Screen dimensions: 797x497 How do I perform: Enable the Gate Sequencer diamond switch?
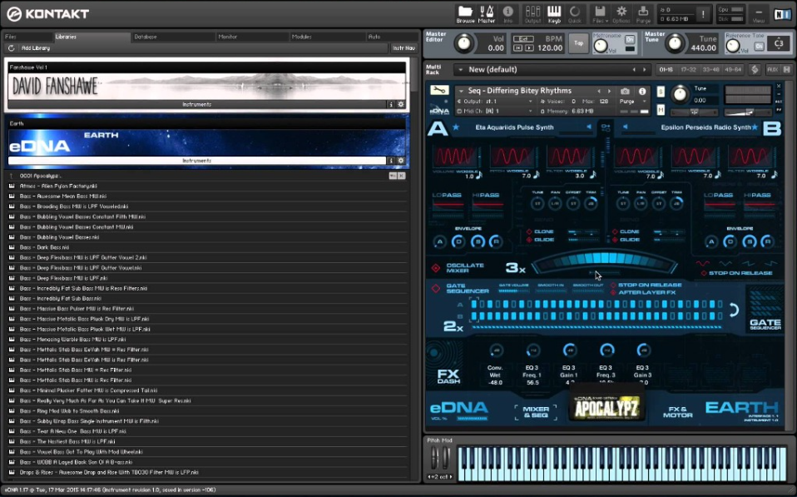coord(435,287)
